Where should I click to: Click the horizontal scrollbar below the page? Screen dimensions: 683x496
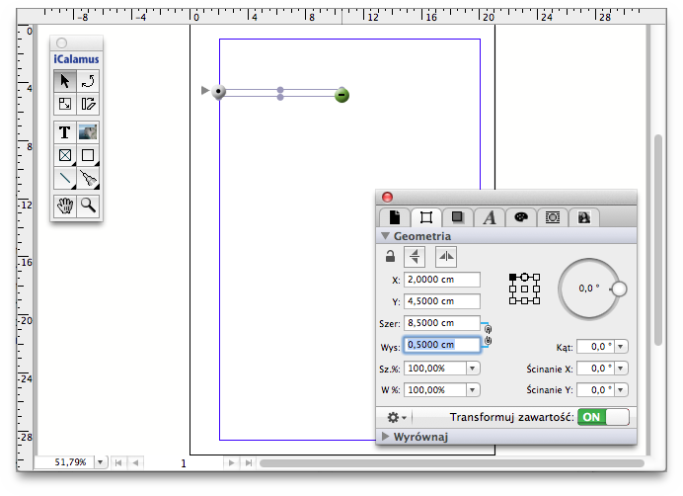point(452,463)
